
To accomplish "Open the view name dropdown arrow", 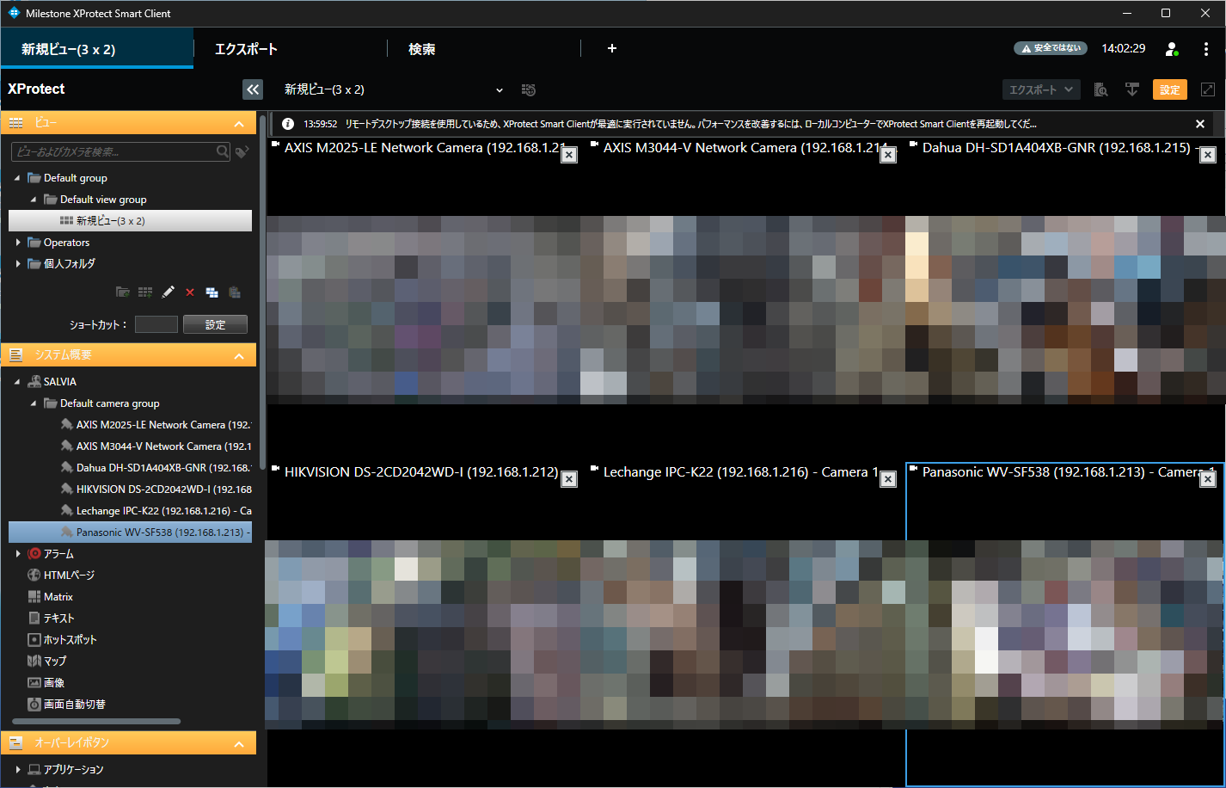I will [500, 90].
